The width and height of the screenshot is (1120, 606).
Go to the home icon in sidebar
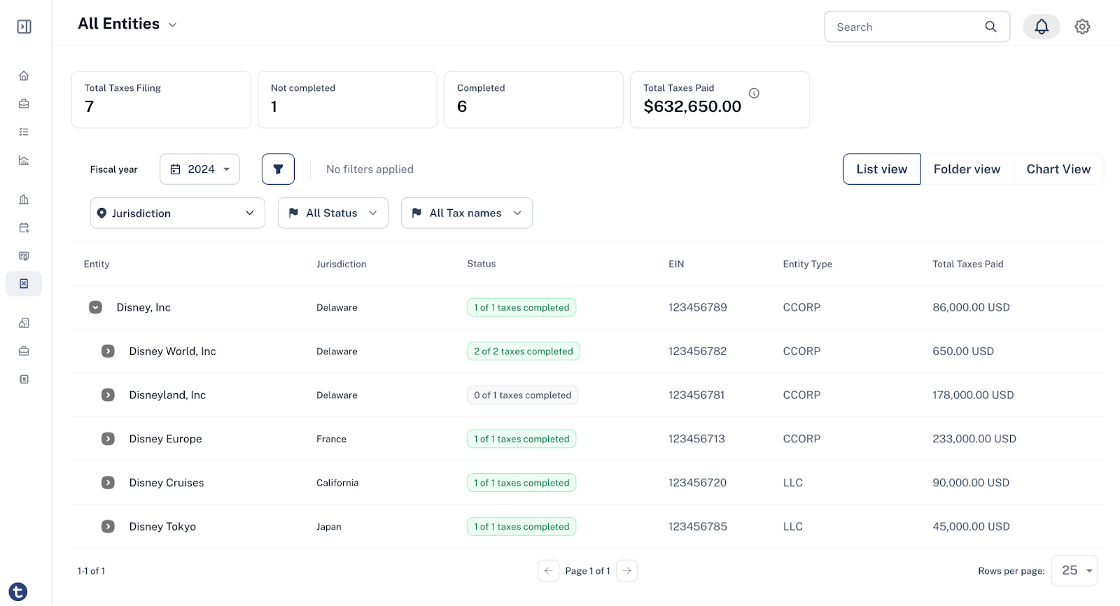point(24,76)
